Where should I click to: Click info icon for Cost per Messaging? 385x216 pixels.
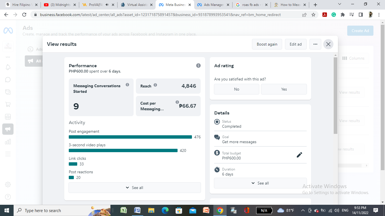coord(177,102)
